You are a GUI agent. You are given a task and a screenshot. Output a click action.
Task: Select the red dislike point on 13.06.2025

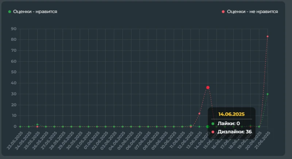point(199,114)
